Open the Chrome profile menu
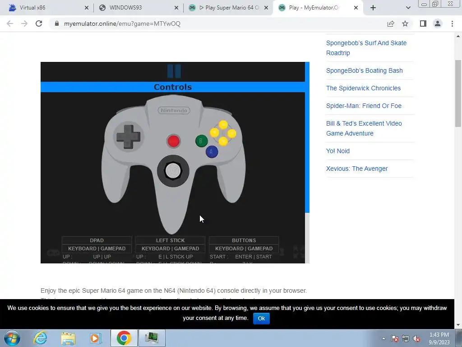Image resolution: width=462 pixels, height=347 pixels. coord(438,23)
